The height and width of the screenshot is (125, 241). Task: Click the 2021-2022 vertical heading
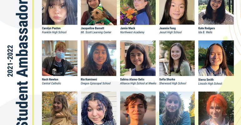click(10, 61)
